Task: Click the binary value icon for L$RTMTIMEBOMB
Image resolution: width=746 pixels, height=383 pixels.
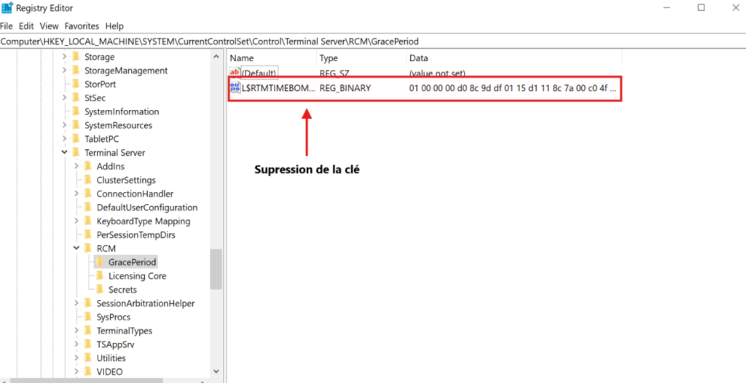Action: pyautogui.click(x=235, y=88)
